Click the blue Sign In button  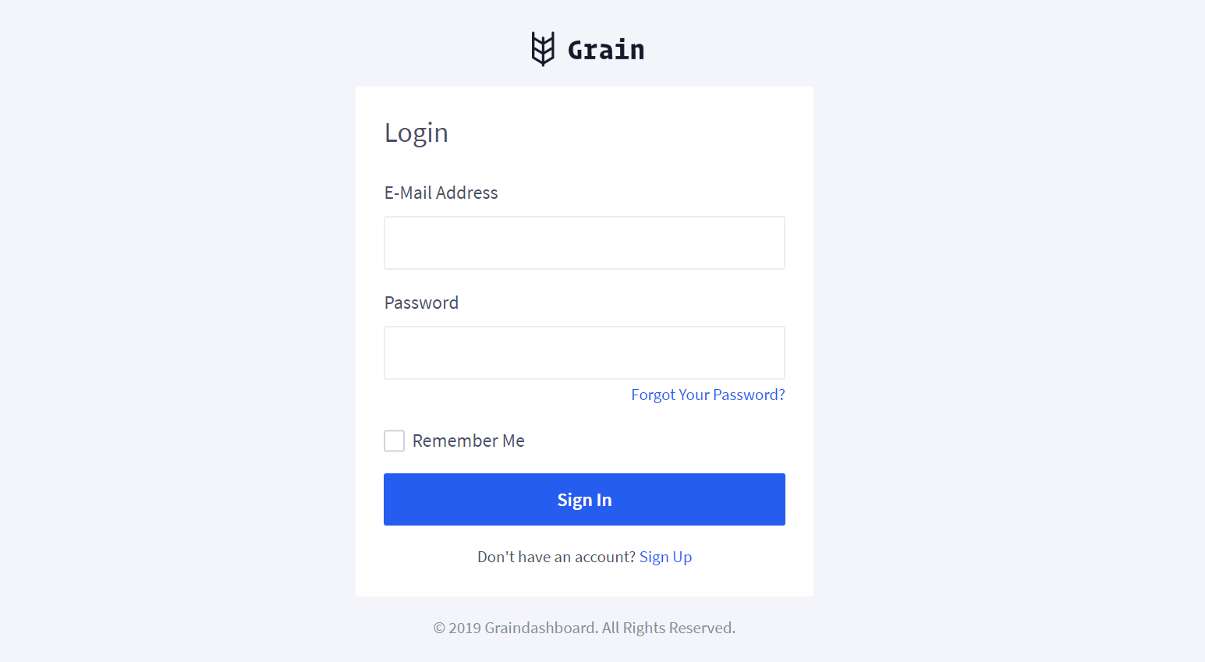pyautogui.click(x=584, y=499)
